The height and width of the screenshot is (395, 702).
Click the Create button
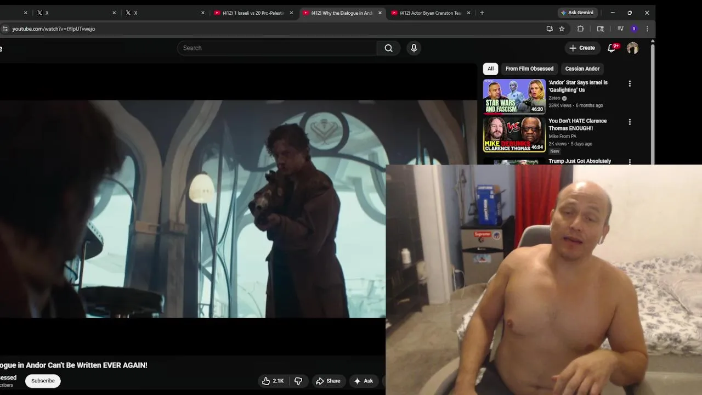click(582, 48)
